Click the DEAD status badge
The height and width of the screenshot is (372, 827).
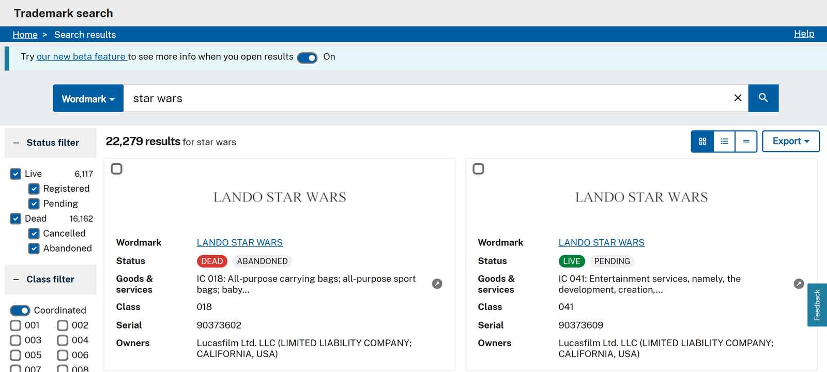click(x=212, y=261)
